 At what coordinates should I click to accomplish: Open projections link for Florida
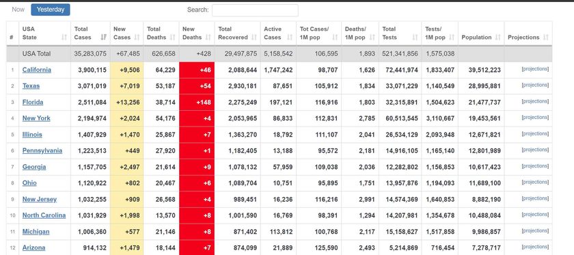point(535,101)
